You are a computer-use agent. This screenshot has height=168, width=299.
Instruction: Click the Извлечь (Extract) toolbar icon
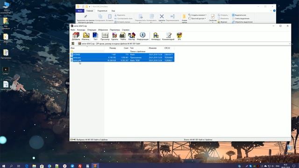tap(86, 36)
